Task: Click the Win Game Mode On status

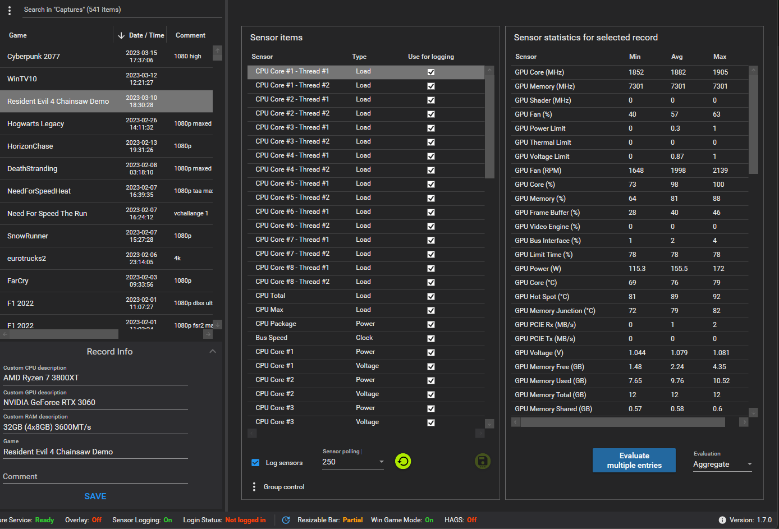Action: point(429,520)
